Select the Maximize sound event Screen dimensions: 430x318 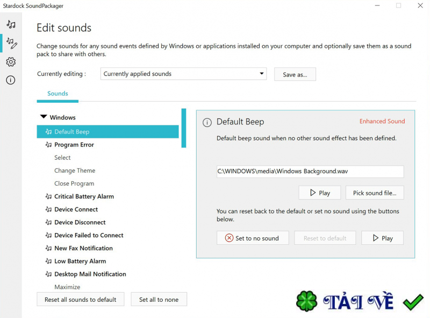(x=67, y=287)
